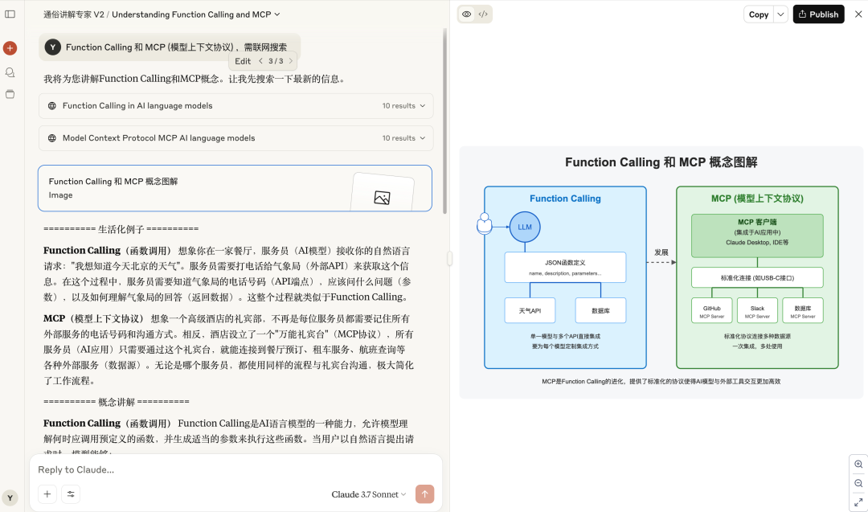Switch the artifact to code view
Image resolution: width=868 pixels, height=512 pixels.
[x=482, y=14]
